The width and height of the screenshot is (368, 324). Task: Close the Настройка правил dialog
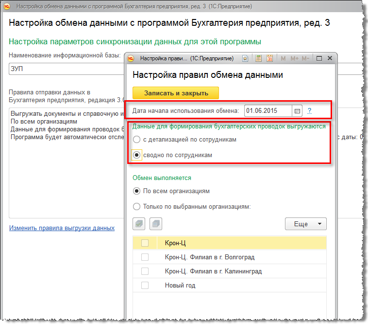click(330, 58)
